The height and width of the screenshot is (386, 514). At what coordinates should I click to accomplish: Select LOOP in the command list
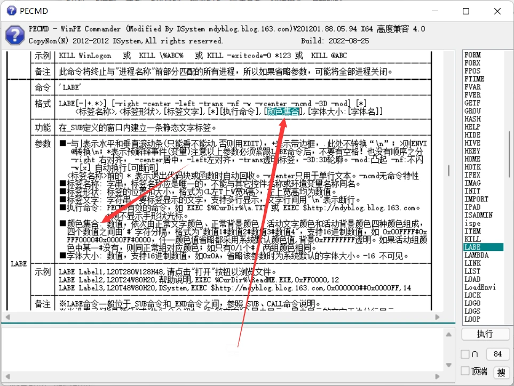472,319
